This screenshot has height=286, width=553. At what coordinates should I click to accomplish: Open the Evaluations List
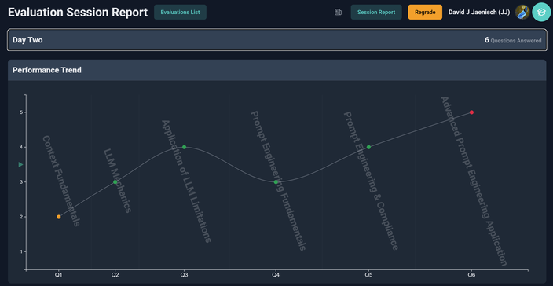coord(180,12)
